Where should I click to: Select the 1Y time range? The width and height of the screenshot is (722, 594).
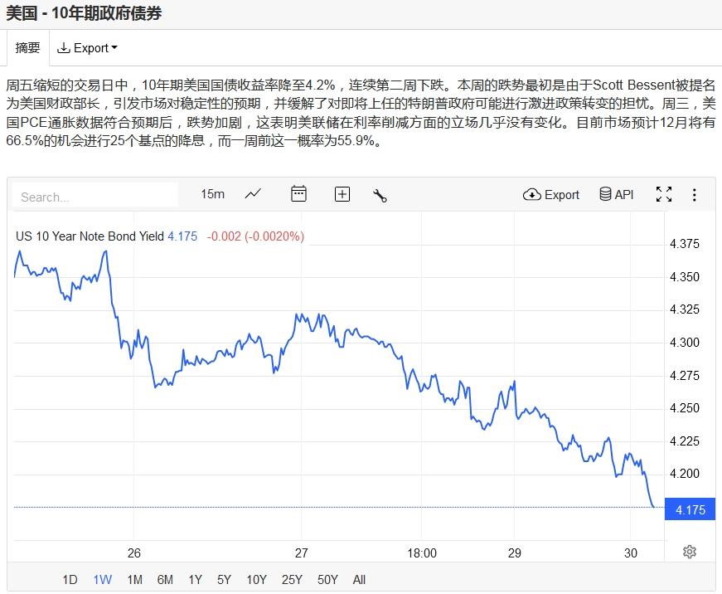tap(195, 580)
